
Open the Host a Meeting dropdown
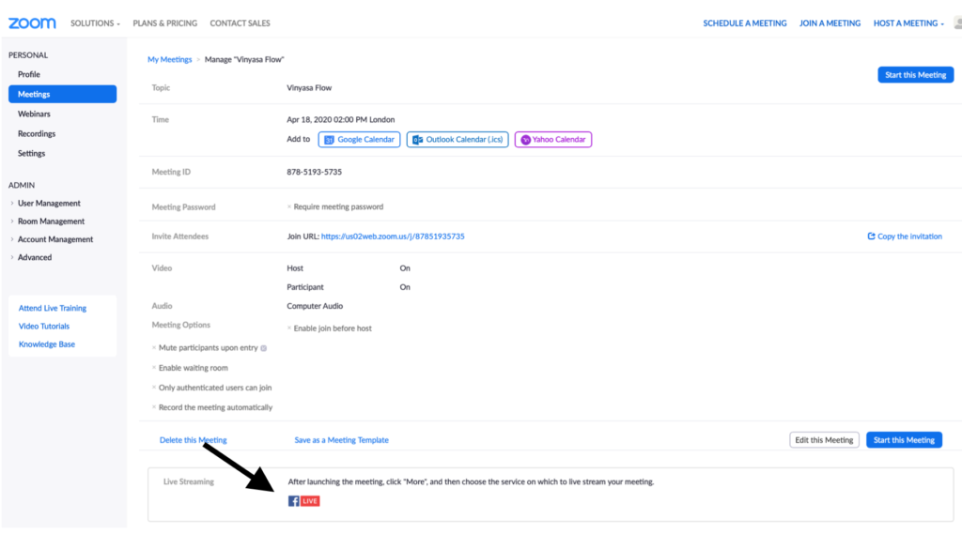908,23
